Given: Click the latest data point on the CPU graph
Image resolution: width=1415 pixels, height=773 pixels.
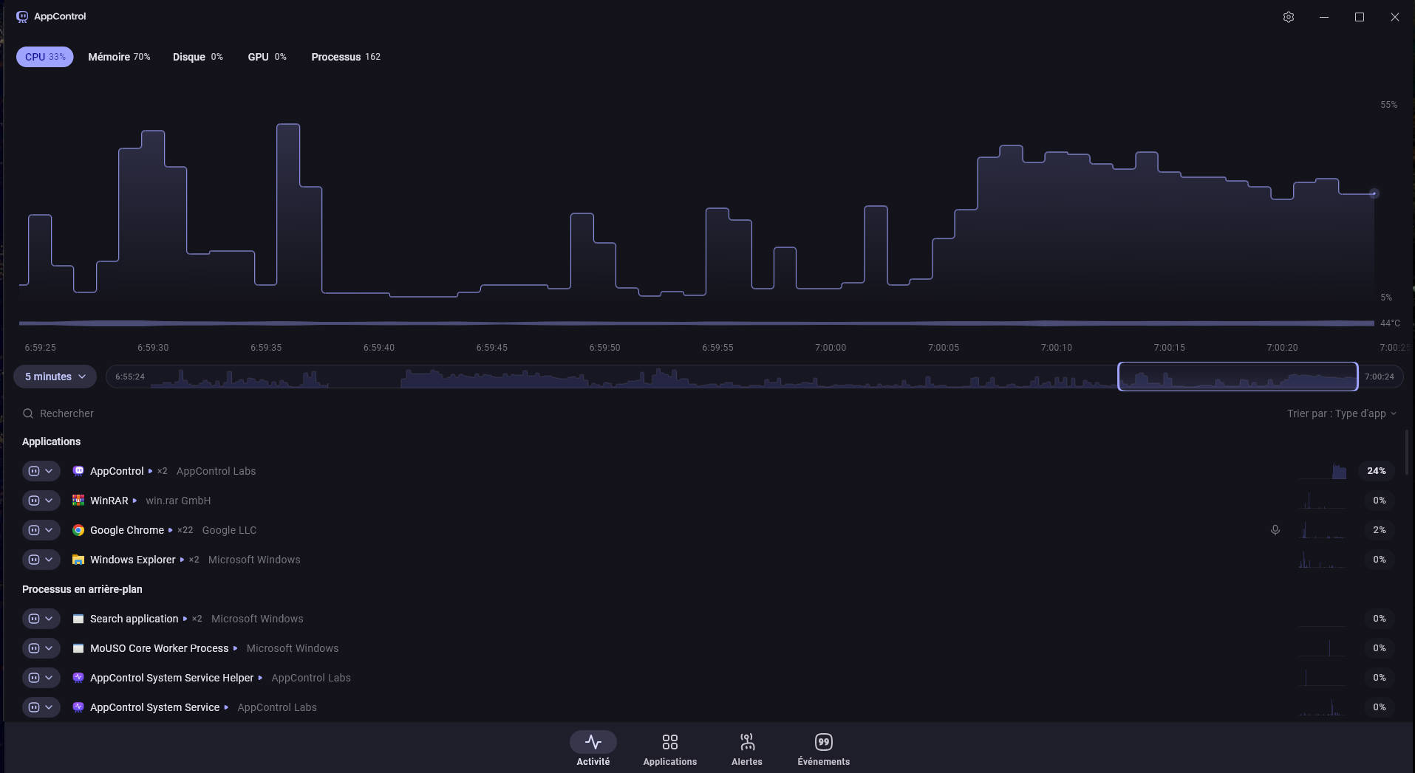Looking at the screenshot, I should tap(1374, 194).
